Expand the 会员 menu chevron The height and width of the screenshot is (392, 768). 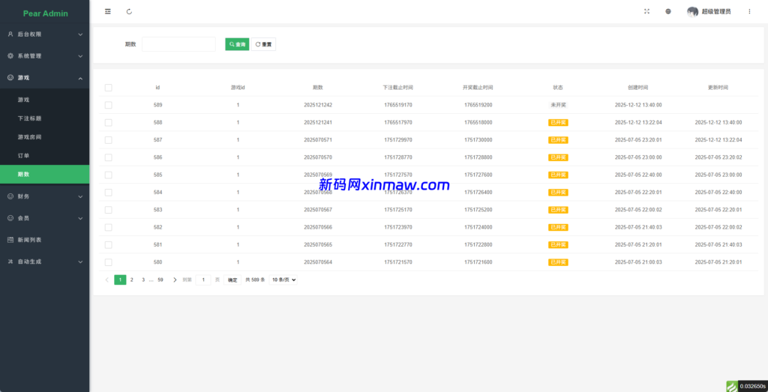(x=80, y=218)
